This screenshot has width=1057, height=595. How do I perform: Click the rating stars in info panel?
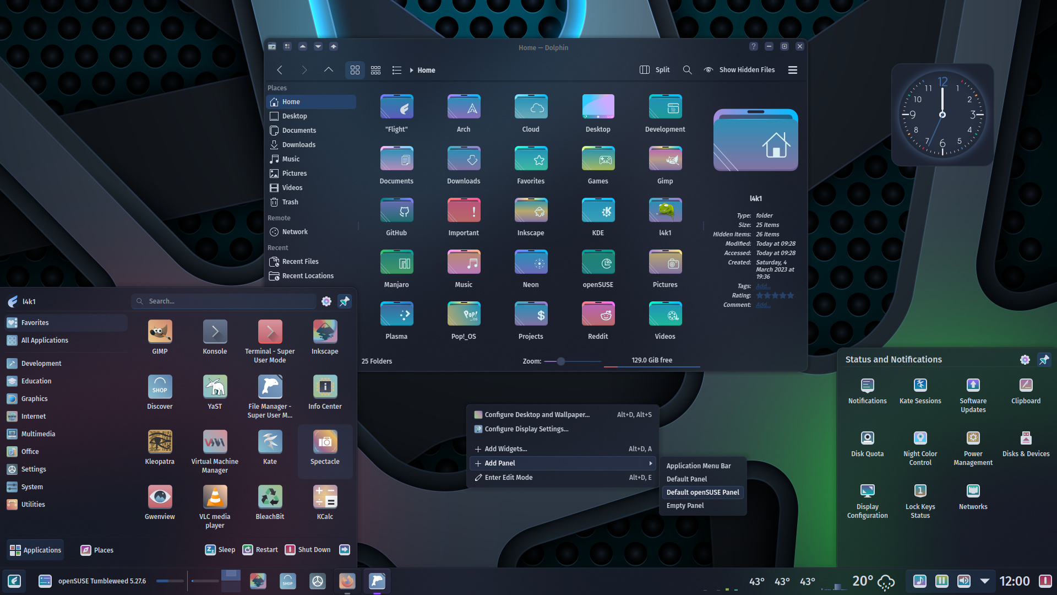(775, 295)
